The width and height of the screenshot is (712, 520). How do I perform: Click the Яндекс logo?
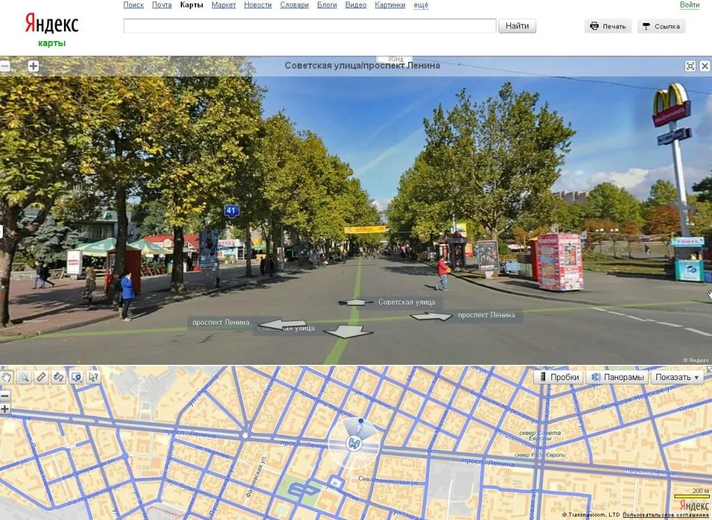tap(51, 23)
